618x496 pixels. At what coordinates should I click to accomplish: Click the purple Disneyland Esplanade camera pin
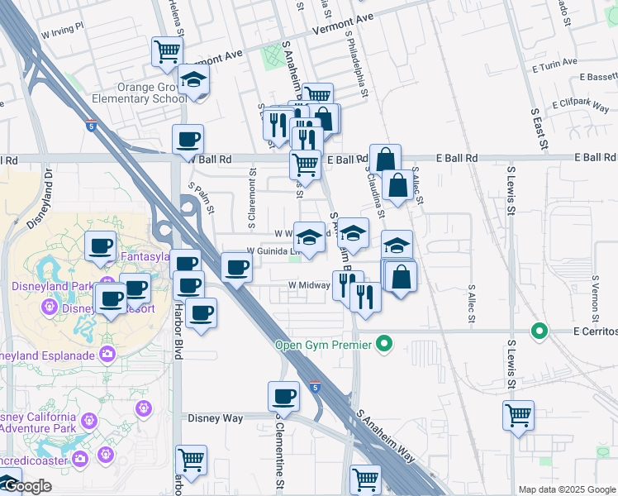tap(107, 355)
